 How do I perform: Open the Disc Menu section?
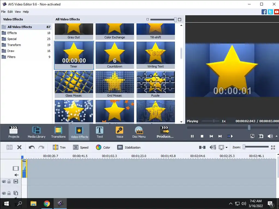coord(139,132)
